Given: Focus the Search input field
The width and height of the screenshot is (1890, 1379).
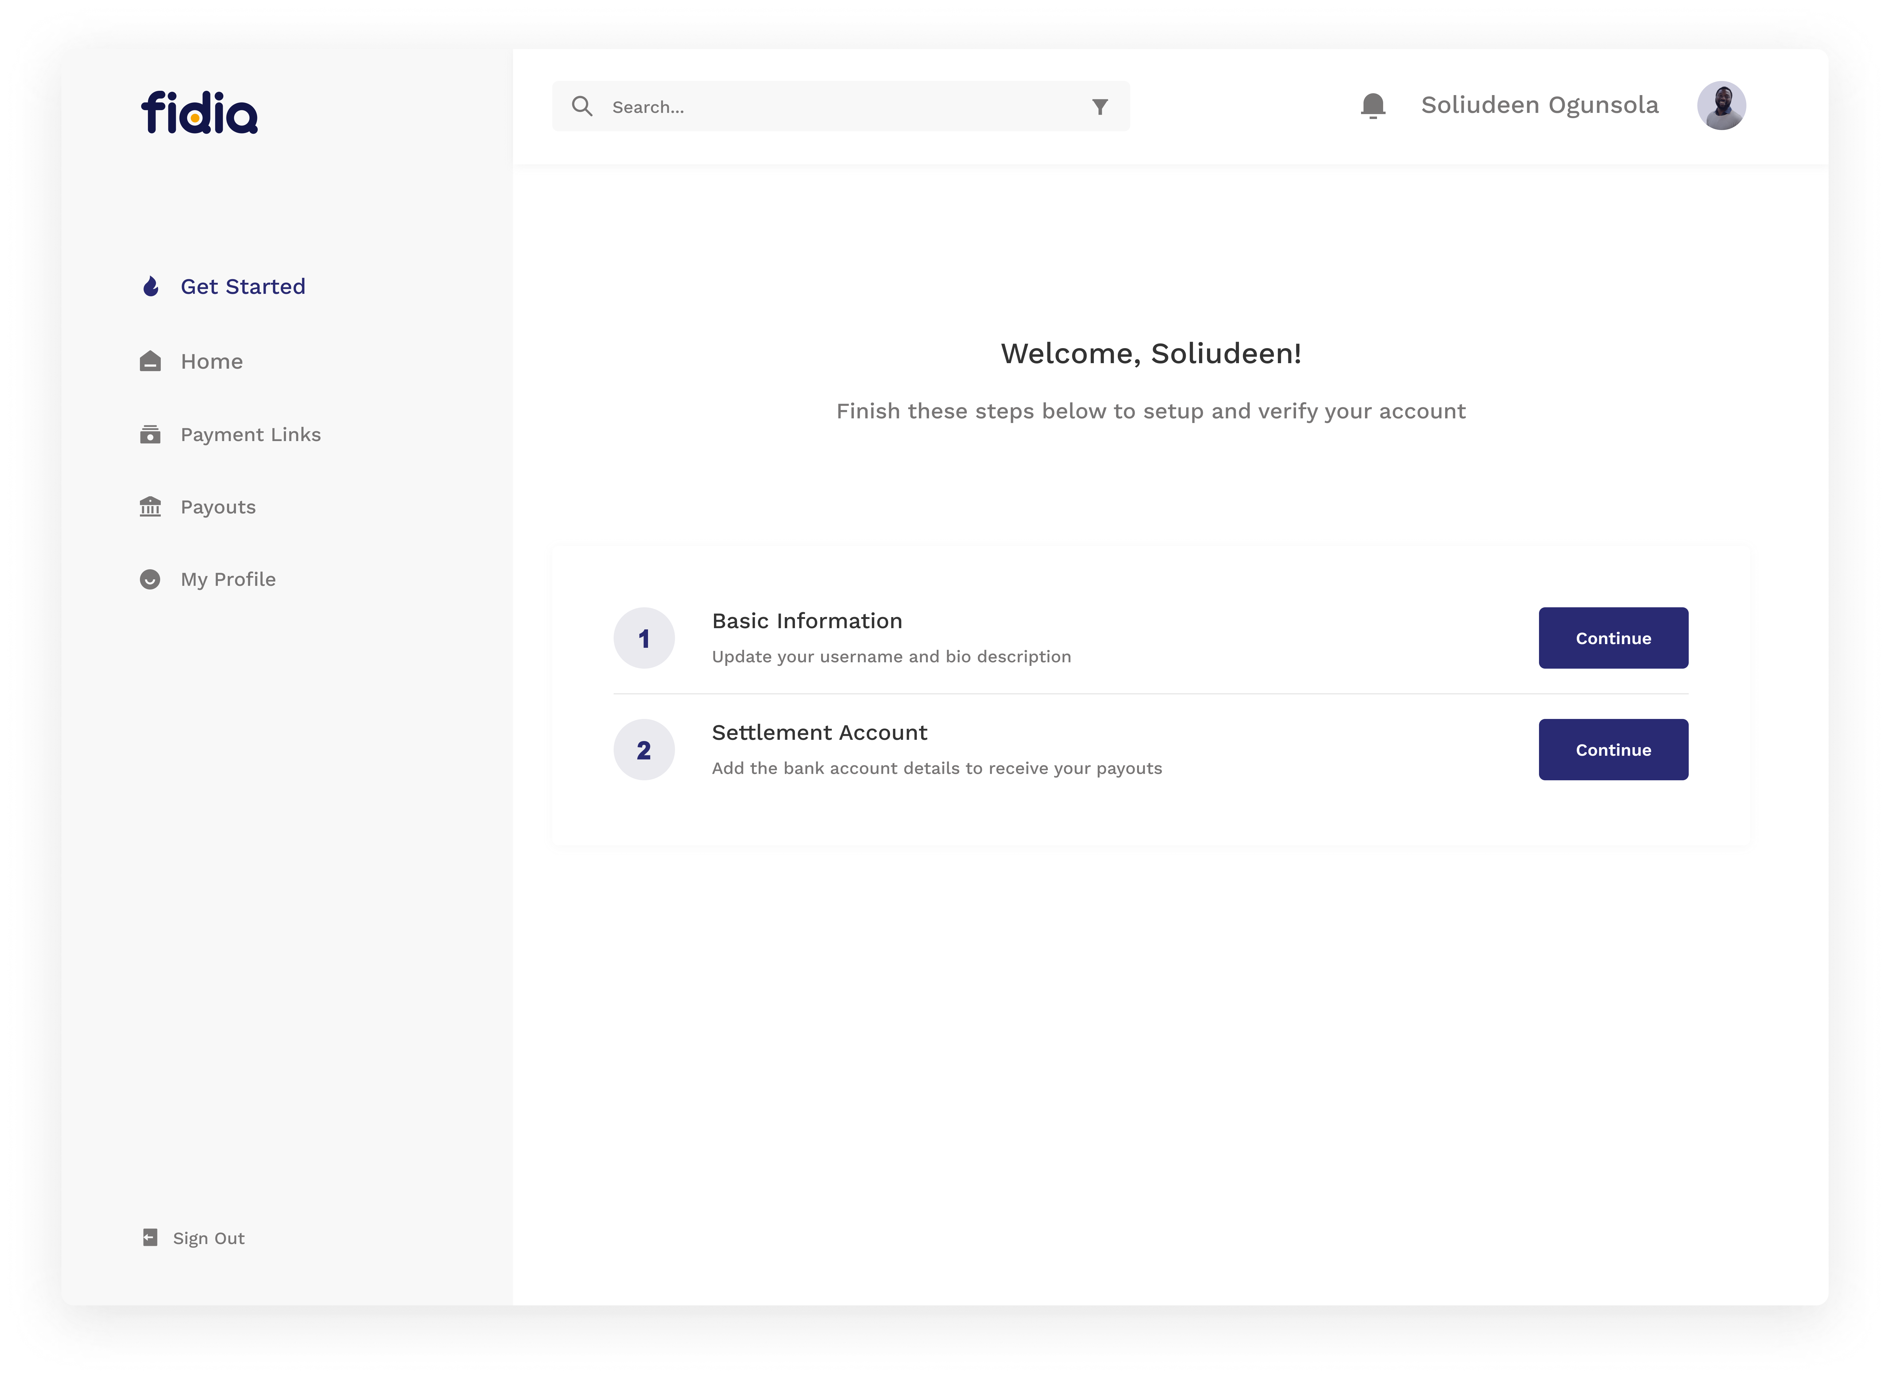Looking at the screenshot, I should [x=841, y=106].
